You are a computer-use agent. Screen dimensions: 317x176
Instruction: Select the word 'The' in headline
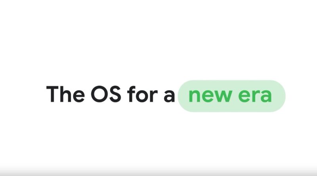pos(65,94)
